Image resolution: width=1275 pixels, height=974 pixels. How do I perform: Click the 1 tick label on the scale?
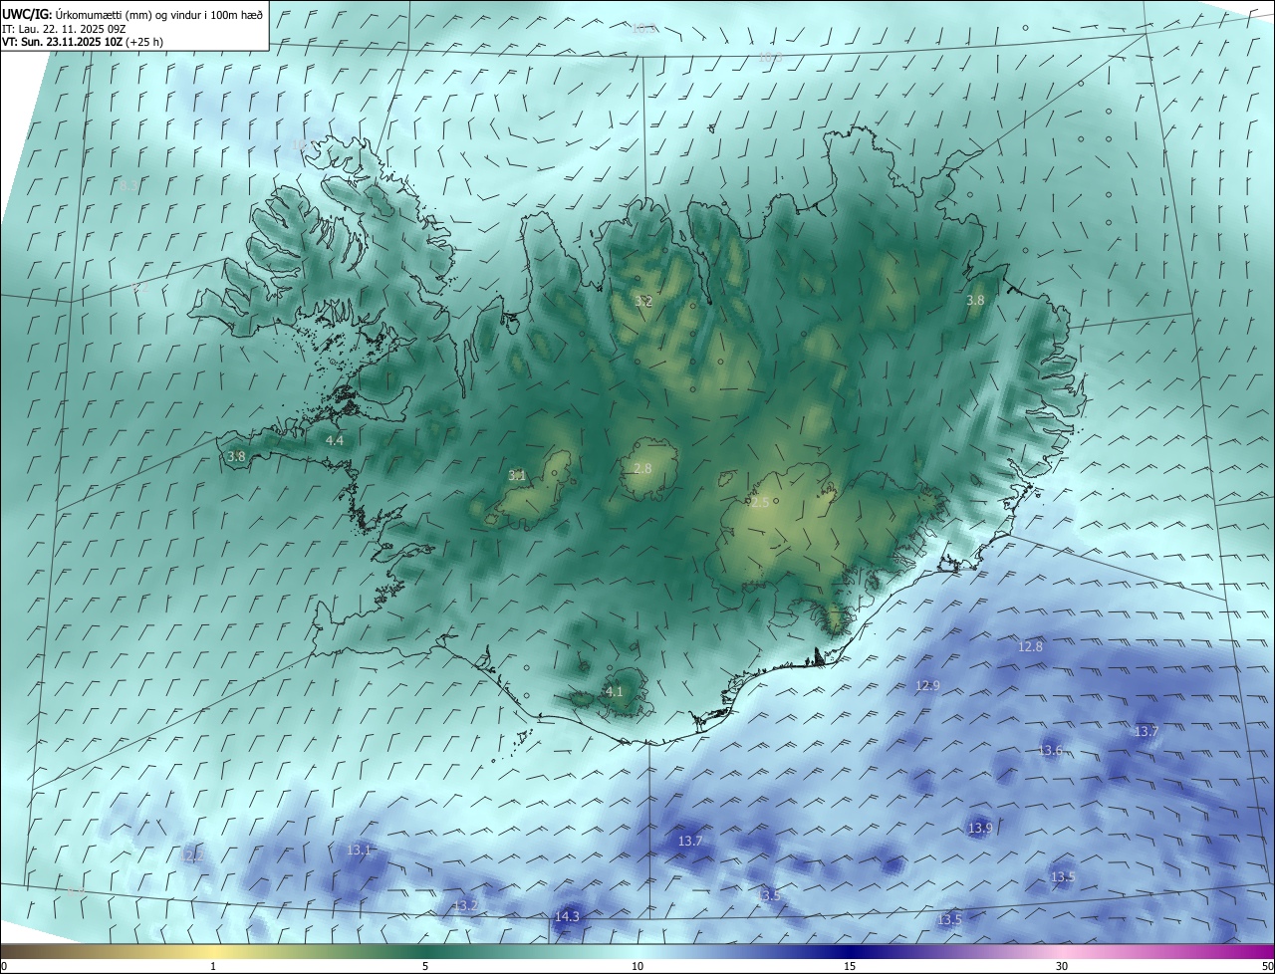(x=213, y=966)
